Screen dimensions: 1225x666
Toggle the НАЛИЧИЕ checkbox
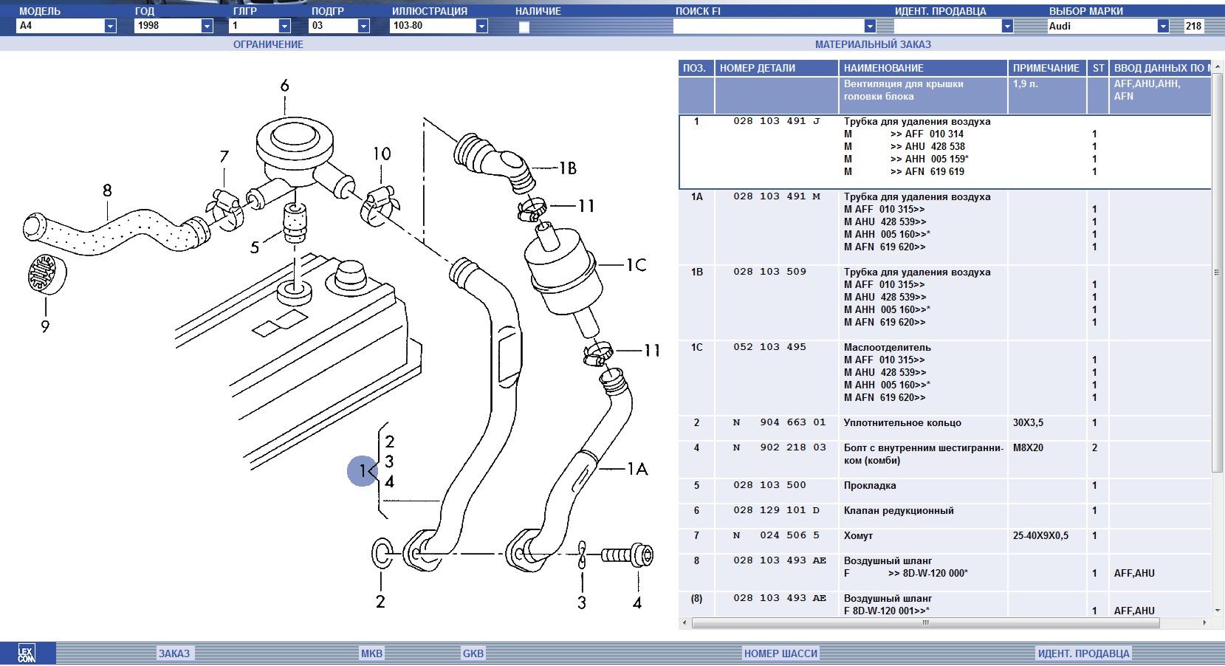524,27
